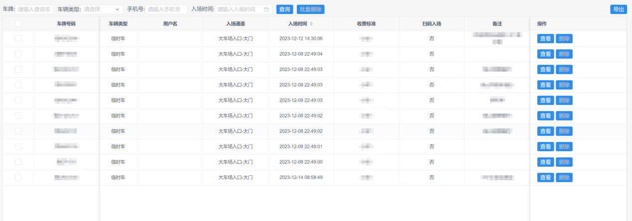
Task: Click the 入场通道 column header
Action: point(235,24)
